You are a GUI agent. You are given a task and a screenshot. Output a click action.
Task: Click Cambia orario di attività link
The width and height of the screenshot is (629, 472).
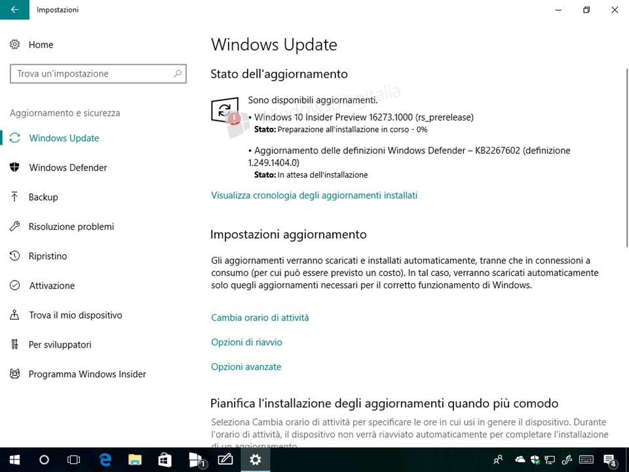pyautogui.click(x=260, y=318)
